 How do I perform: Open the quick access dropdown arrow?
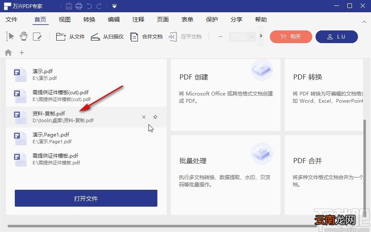coord(114,6)
